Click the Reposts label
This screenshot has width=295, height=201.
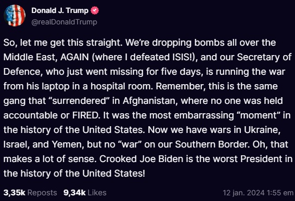(42, 193)
